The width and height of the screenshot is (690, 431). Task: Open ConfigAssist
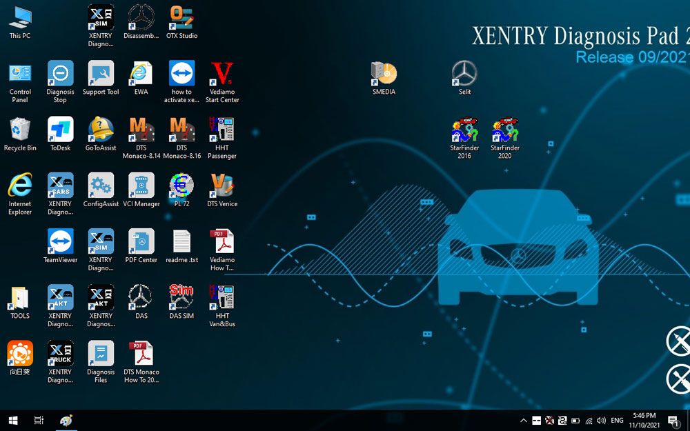tap(101, 191)
